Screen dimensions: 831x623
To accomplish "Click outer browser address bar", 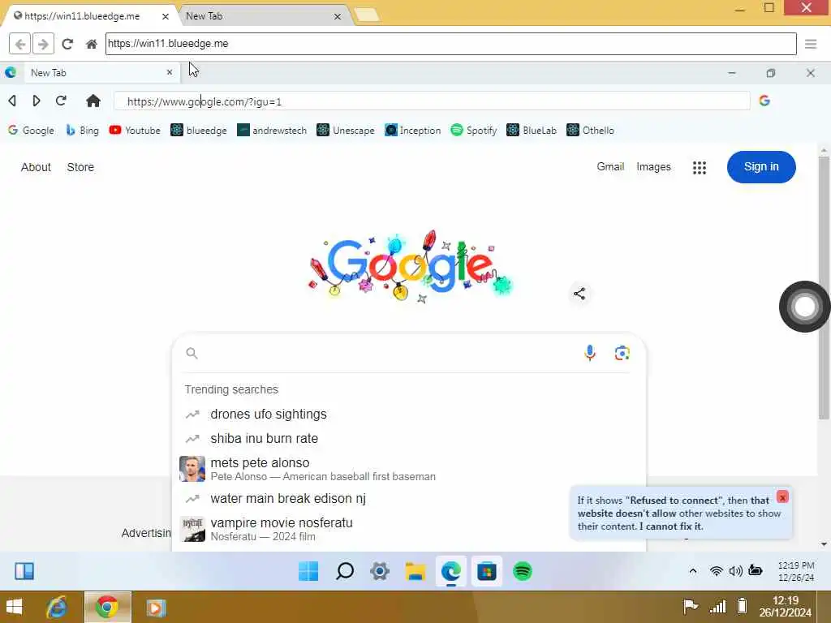I will (x=451, y=44).
